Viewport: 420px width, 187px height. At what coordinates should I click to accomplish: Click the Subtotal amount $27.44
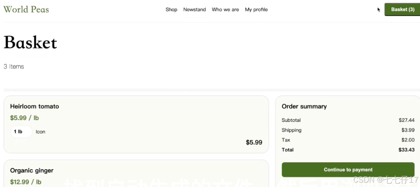point(407,120)
